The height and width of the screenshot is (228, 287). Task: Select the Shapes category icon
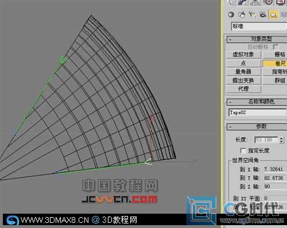click(242, 15)
